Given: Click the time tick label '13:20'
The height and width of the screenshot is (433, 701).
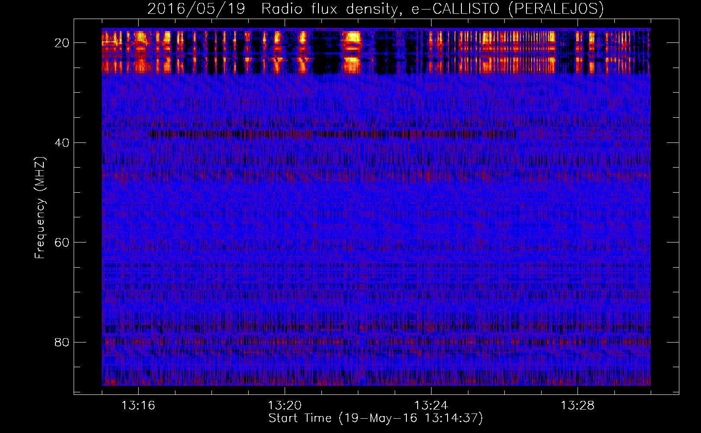Looking at the screenshot, I should click(285, 406).
